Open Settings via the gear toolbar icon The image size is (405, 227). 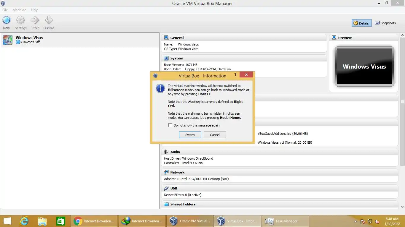[x=20, y=20]
